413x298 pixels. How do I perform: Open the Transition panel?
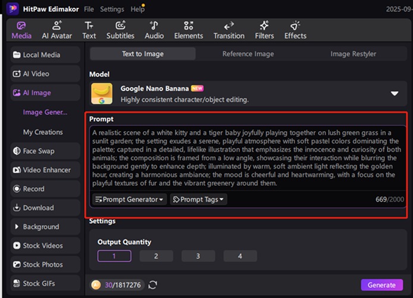click(x=229, y=30)
